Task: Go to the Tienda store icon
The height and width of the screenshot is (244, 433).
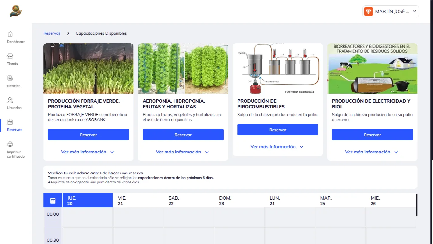Action: coord(10,56)
